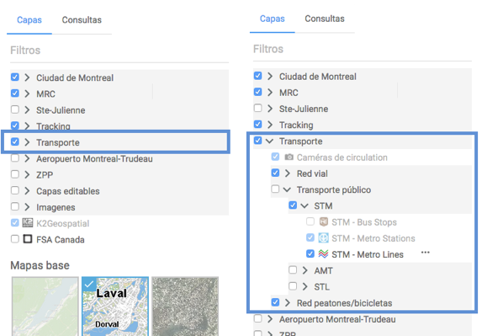
Task: Check the Transporte público checkbox
Action: click(275, 189)
